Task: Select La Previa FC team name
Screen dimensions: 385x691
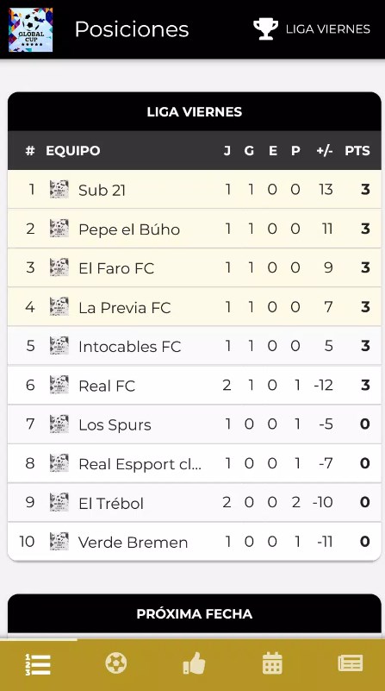Action: coord(125,308)
